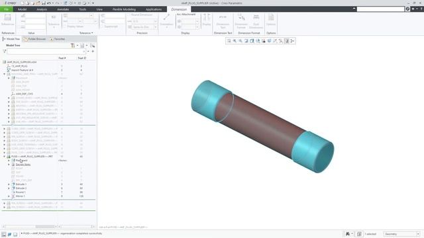Viewport: 424px width, 238px height.
Task: Click the Display Style icon in graphics toolbar
Action: [252, 41]
